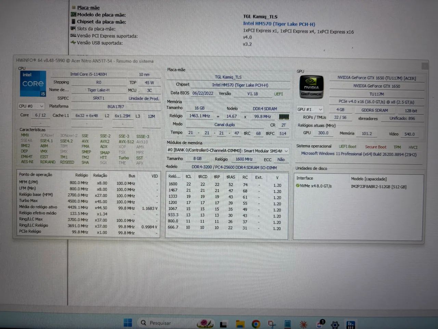Click the IM2P33F8ABR2-512GB drive entry
Screen dimensions: 438x329
click(x=378, y=187)
